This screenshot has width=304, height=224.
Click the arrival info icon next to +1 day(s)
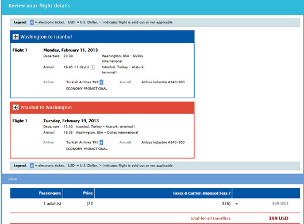pos(93,67)
